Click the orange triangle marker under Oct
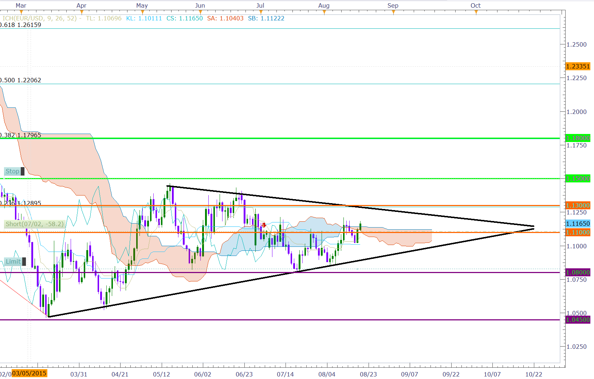 click(476, 12)
